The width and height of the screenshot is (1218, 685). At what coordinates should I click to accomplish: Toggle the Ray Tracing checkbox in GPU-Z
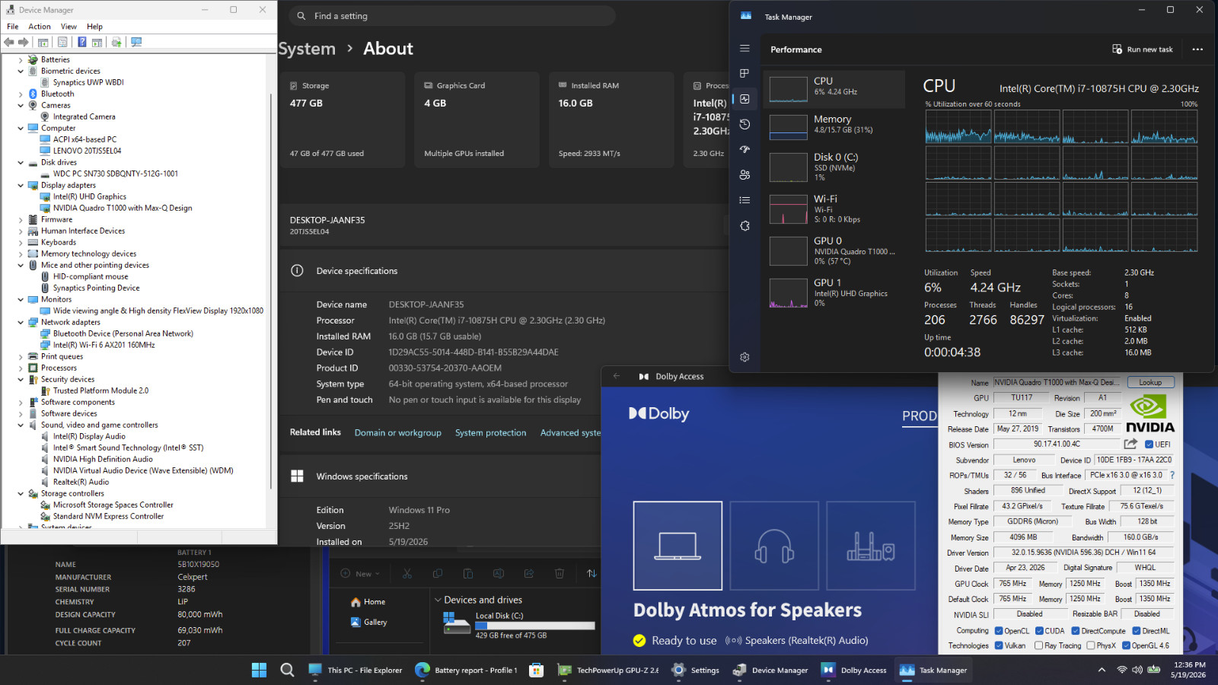[x=1039, y=645]
